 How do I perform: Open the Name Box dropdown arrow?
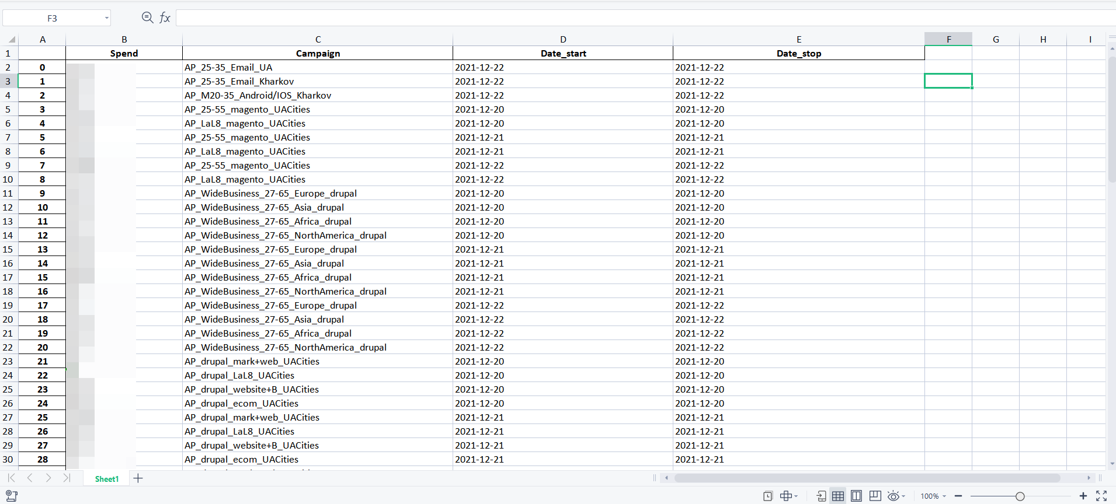click(106, 18)
